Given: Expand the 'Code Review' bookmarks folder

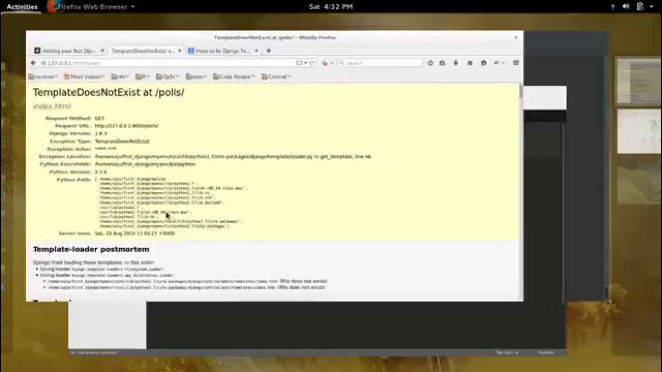Looking at the screenshot, I should [234, 76].
